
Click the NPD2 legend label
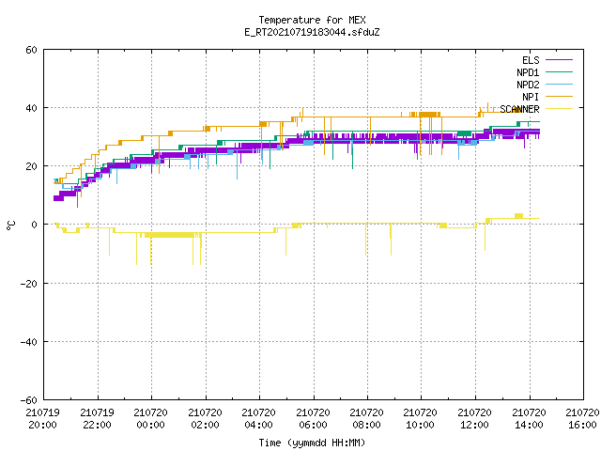click(528, 85)
